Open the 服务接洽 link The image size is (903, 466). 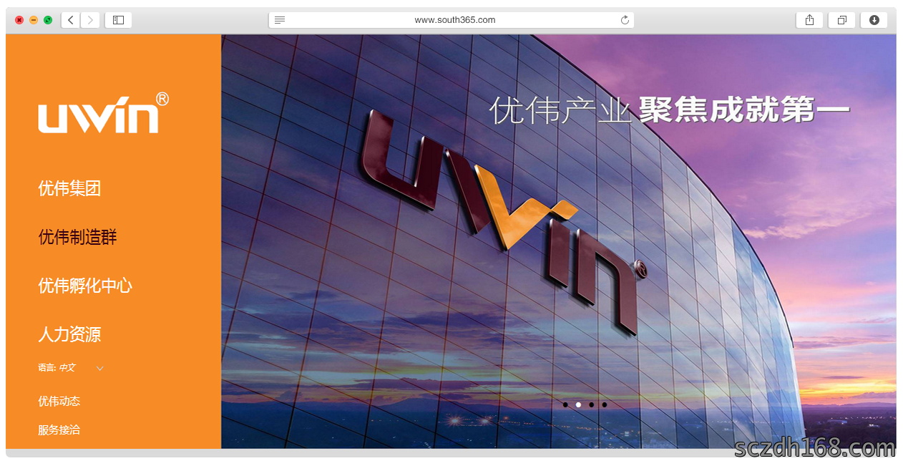tap(59, 430)
